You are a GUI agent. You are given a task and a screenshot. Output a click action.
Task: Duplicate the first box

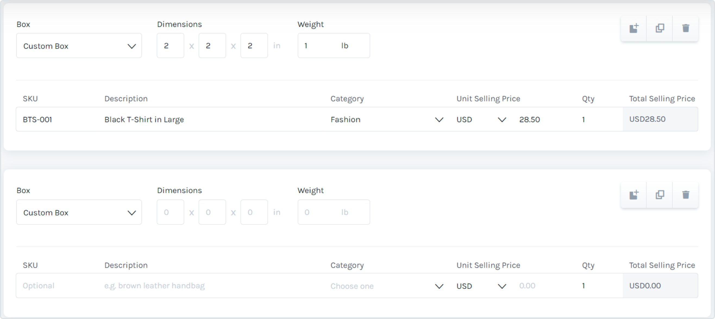pyautogui.click(x=660, y=28)
